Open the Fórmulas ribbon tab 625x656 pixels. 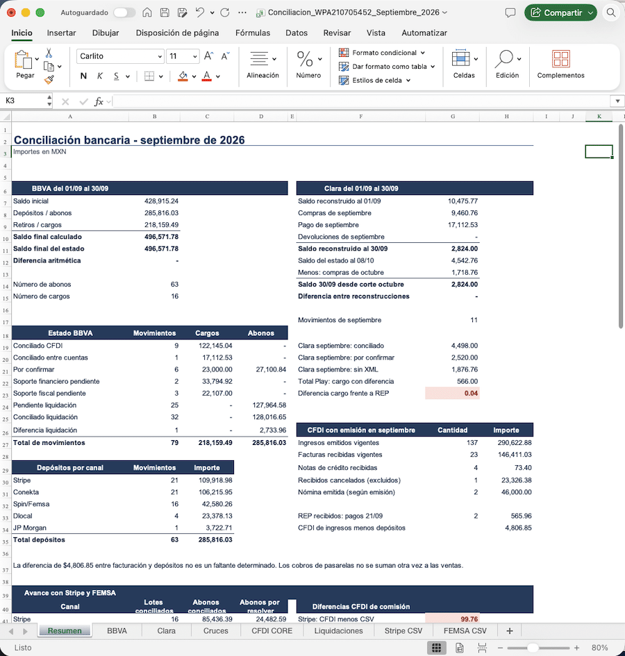click(252, 33)
